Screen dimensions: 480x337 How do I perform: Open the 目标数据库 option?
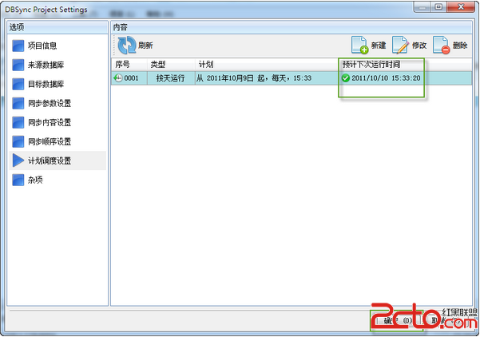point(46,84)
